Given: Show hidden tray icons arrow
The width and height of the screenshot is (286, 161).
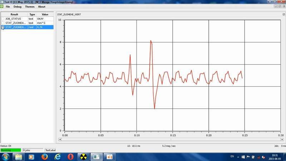Looking at the screenshot, I should click(238, 157).
